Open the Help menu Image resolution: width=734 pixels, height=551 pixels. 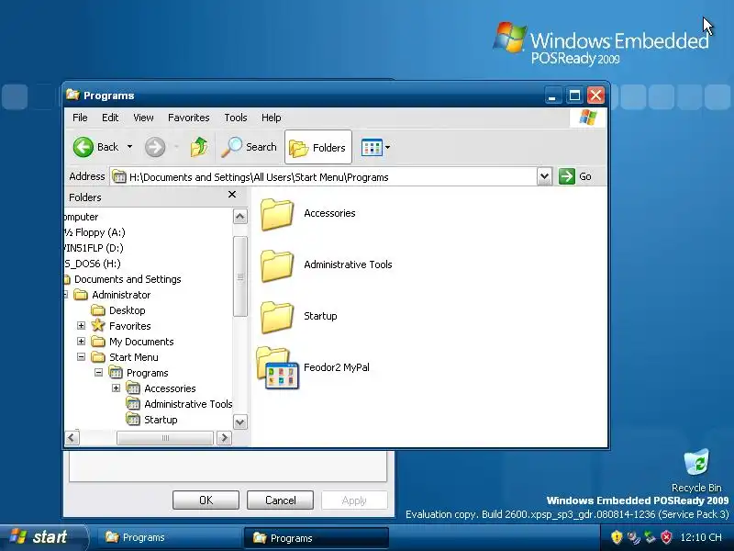pyautogui.click(x=271, y=118)
